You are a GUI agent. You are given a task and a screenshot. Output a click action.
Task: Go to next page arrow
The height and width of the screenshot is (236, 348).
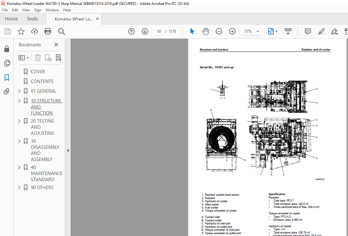click(x=145, y=31)
